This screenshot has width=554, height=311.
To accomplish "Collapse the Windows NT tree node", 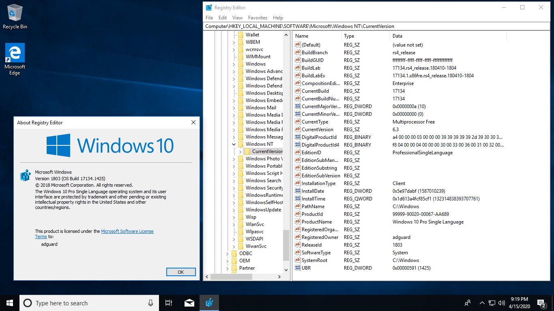I will pos(234,144).
